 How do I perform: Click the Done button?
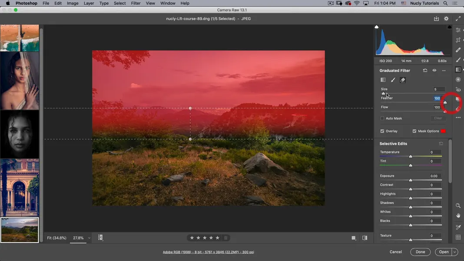[x=420, y=252]
